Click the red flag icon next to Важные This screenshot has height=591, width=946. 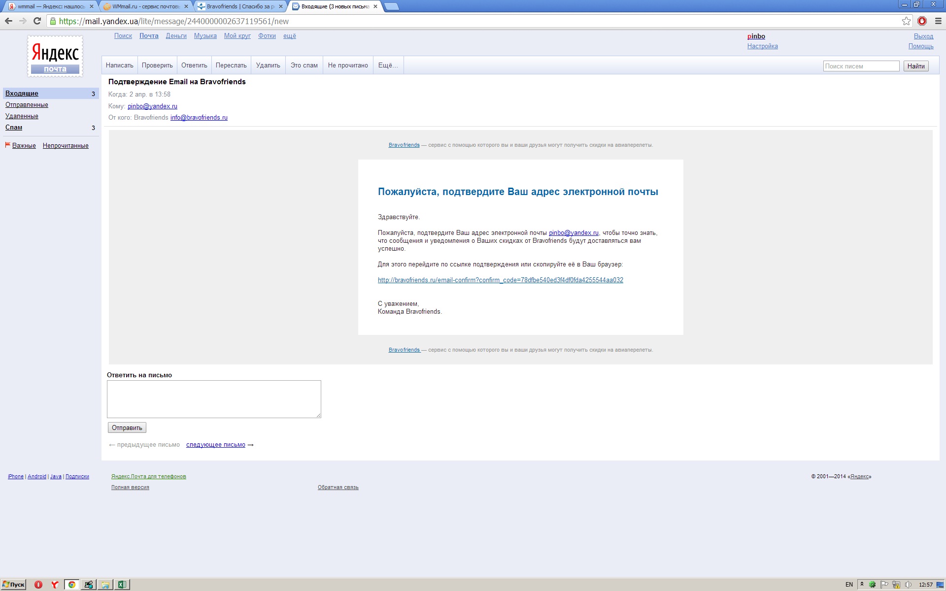(7, 145)
